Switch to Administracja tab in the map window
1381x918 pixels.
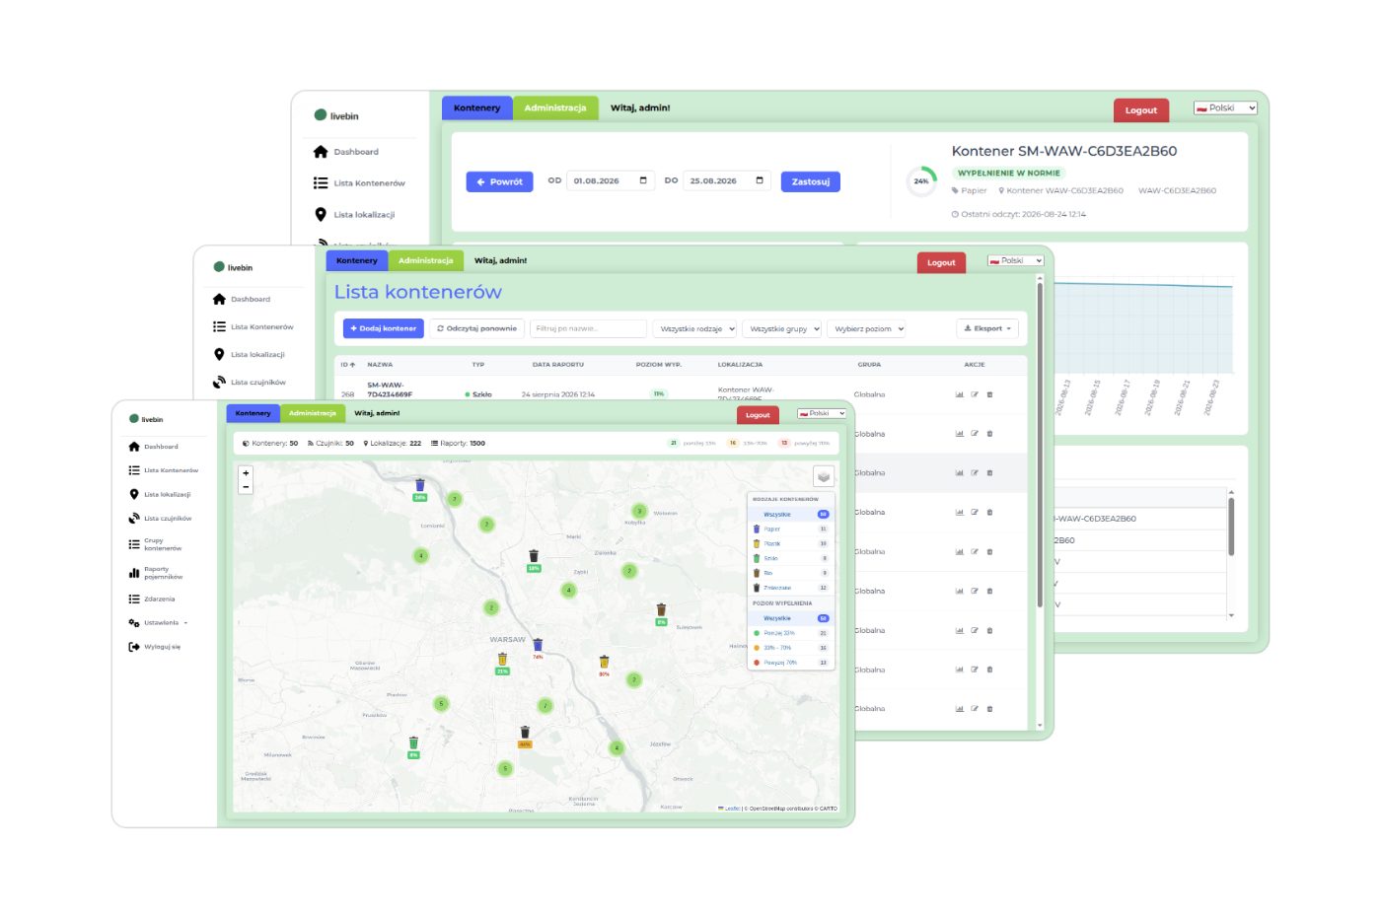click(313, 413)
